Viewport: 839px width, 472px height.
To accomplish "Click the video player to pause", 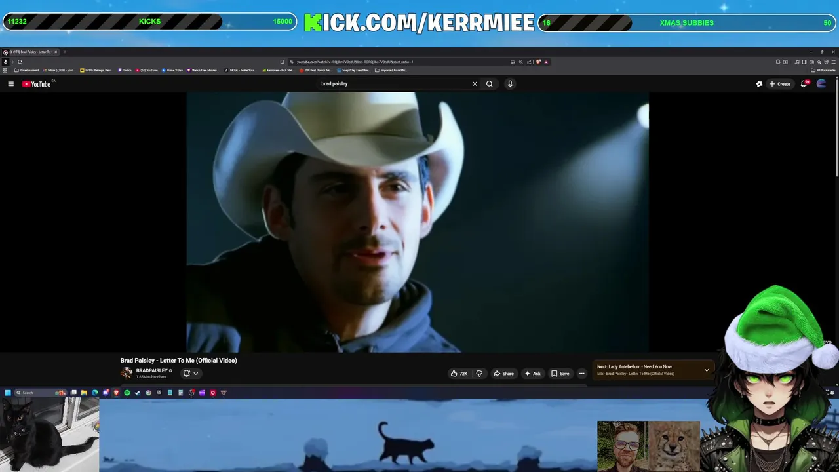I will (418, 222).
